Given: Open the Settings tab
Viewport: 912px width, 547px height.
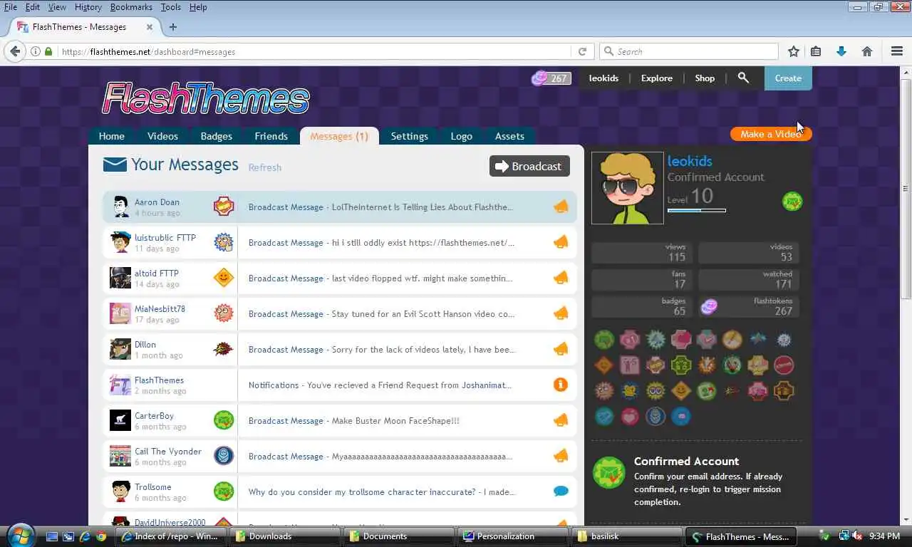Looking at the screenshot, I should point(410,136).
